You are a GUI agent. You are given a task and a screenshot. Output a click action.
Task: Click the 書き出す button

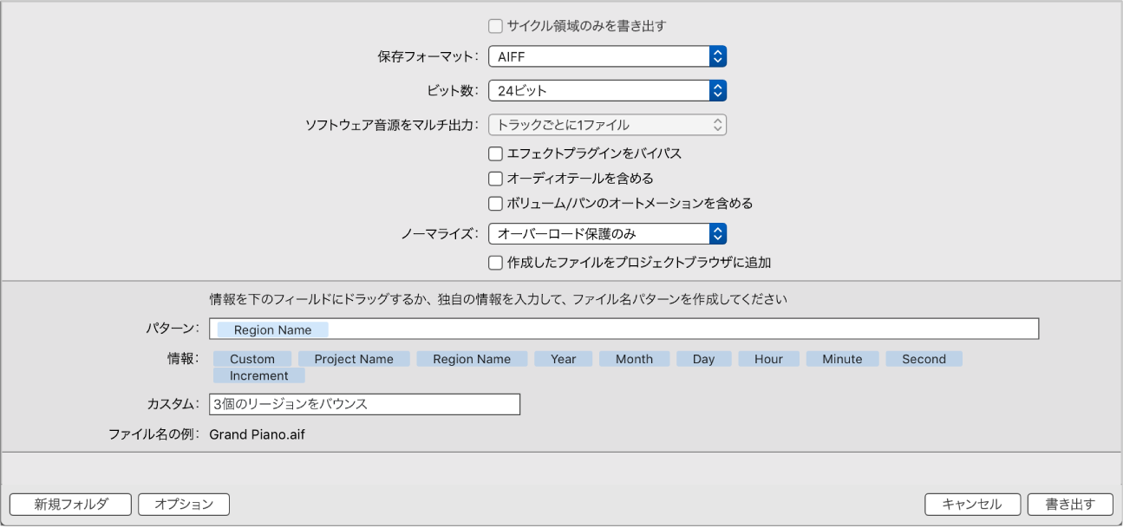pyautogui.click(x=1069, y=504)
